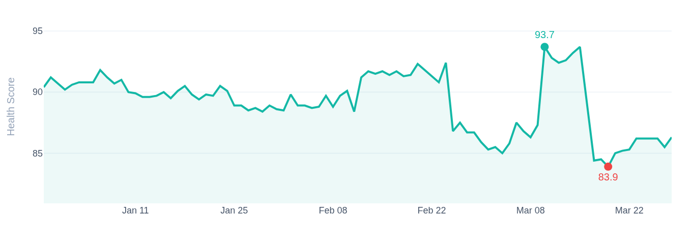Screen dimensions: 692x244
Task: Pick the Mar 22 date label
Action: tap(629, 210)
